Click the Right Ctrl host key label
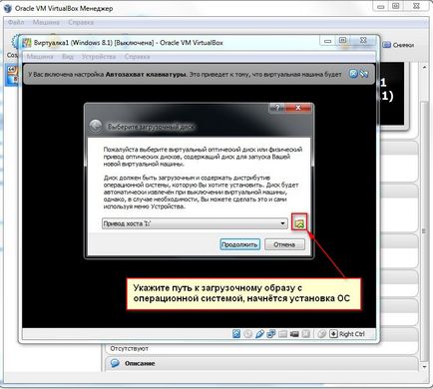Image resolution: width=433 pixels, height=389 pixels. [x=352, y=334]
